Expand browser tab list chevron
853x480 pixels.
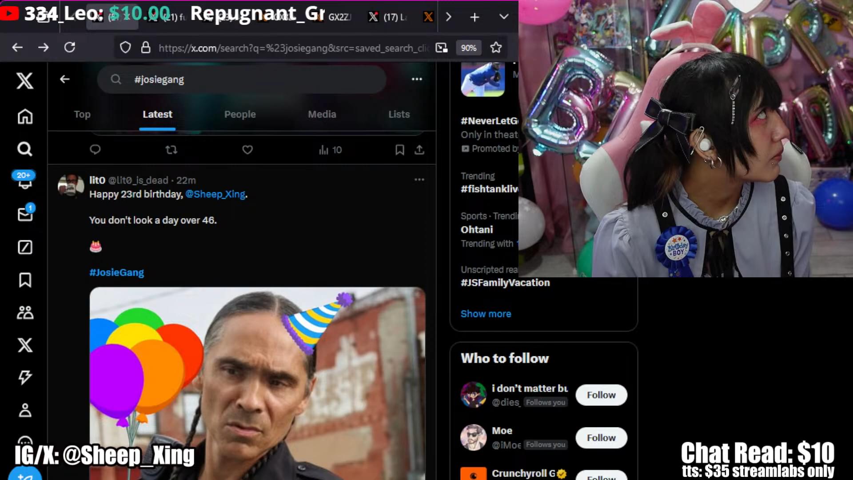point(503,17)
